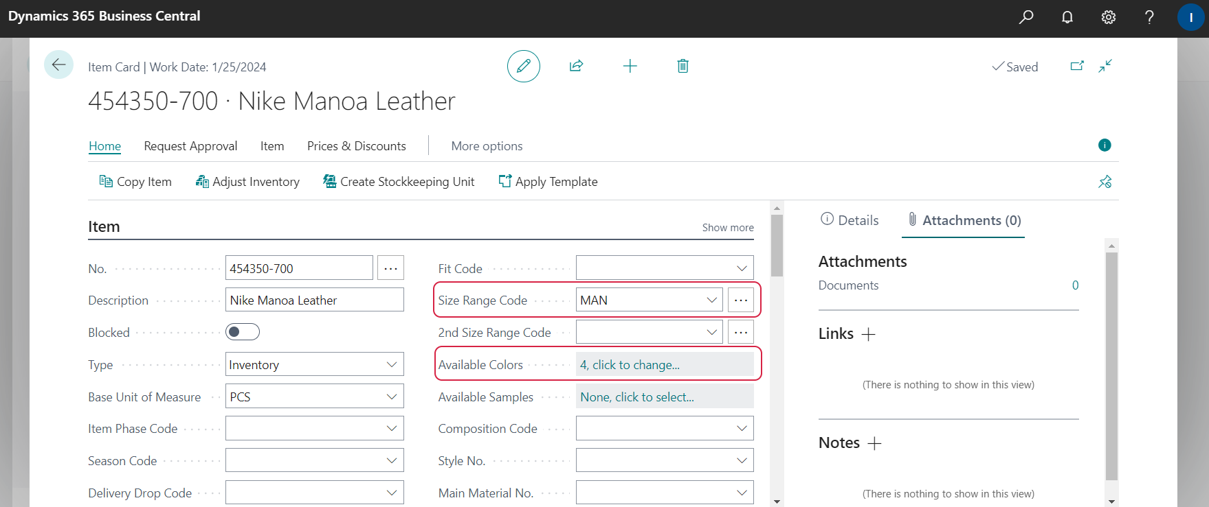Image resolution: width=1209 pixels, height=507 pixels.
Task: Create a new item with plus icon
Action: [x=630, y=66]
